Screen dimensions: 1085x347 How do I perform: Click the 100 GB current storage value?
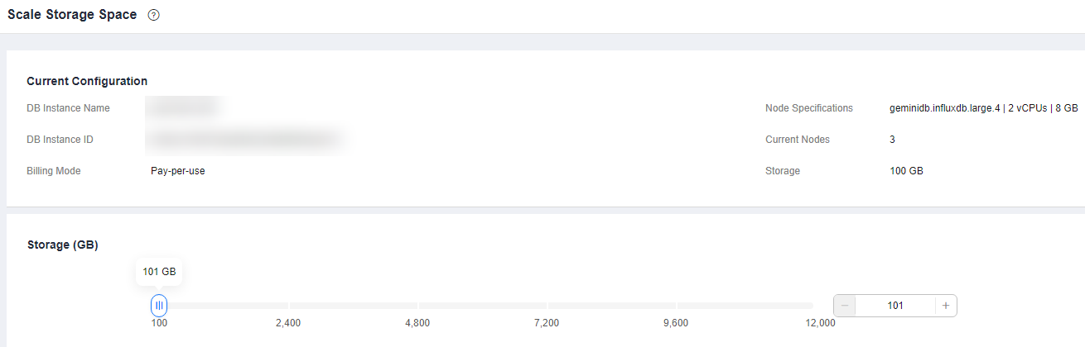pyautogui.click(x=906, y=171)
